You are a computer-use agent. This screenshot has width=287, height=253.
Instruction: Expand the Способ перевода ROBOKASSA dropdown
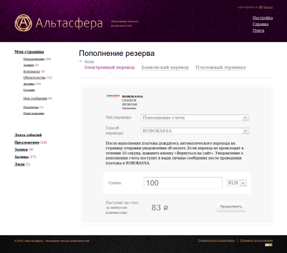[195, 131]
